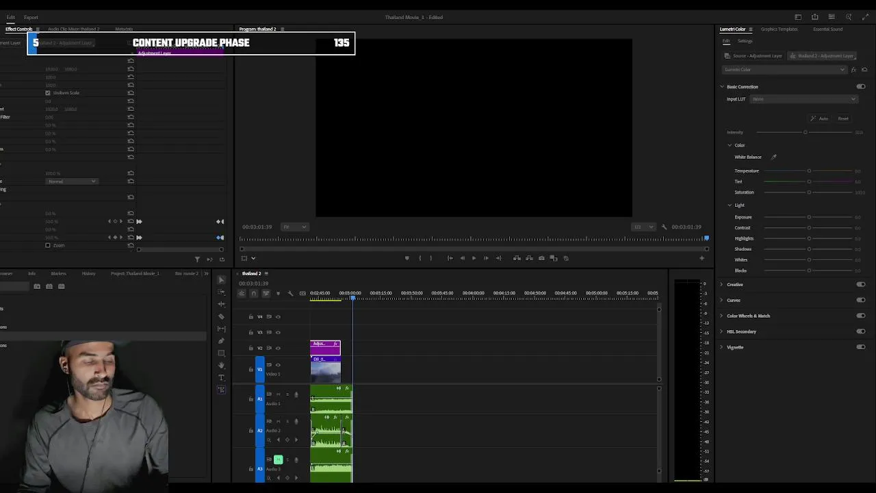Open Timeline Display Settings wrench

(290, 294)
